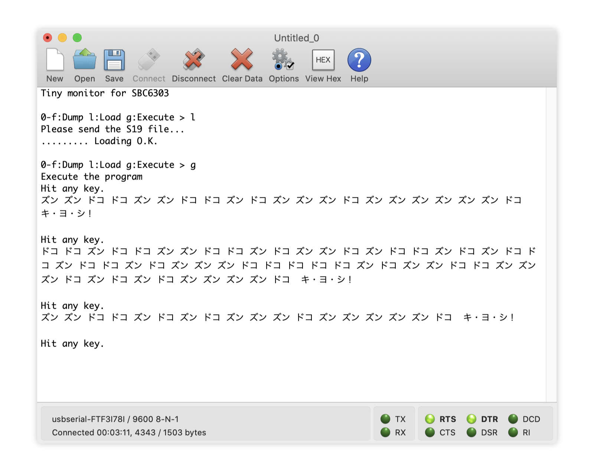Clear the terminal data with the red X
The image size is (594, 473).
pos(242,60)
